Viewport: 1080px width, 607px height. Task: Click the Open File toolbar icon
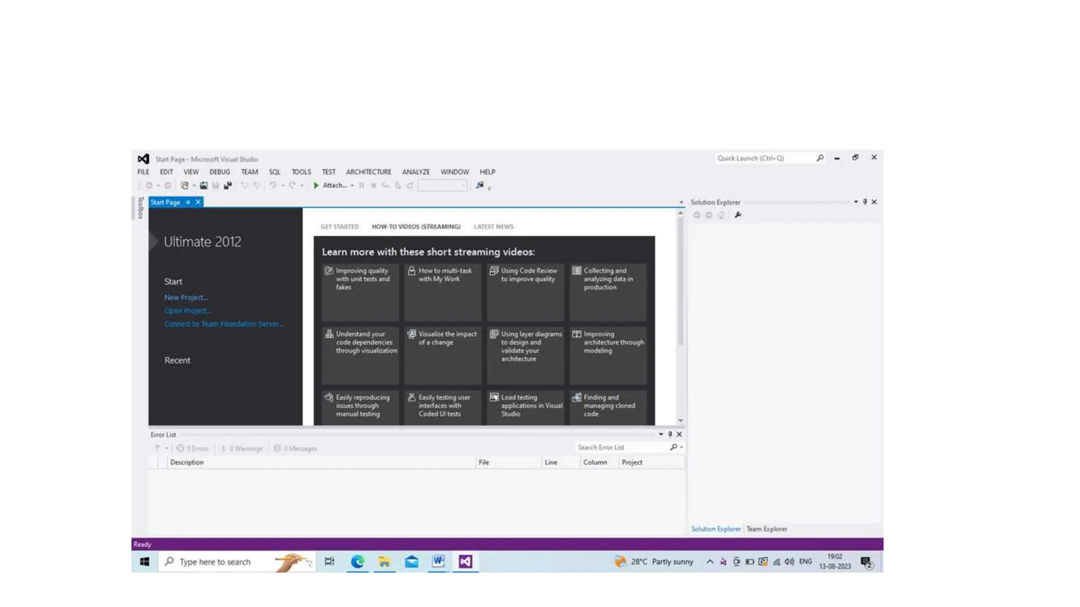click(204, 185)
